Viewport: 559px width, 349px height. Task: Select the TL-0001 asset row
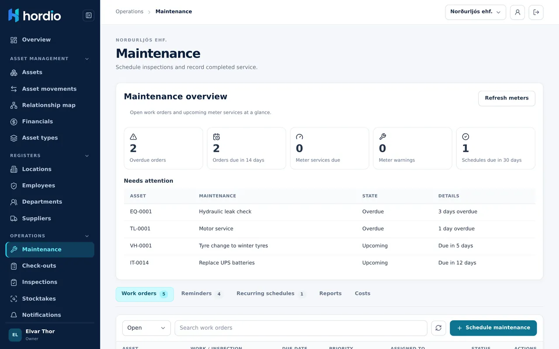coord(330,229)
